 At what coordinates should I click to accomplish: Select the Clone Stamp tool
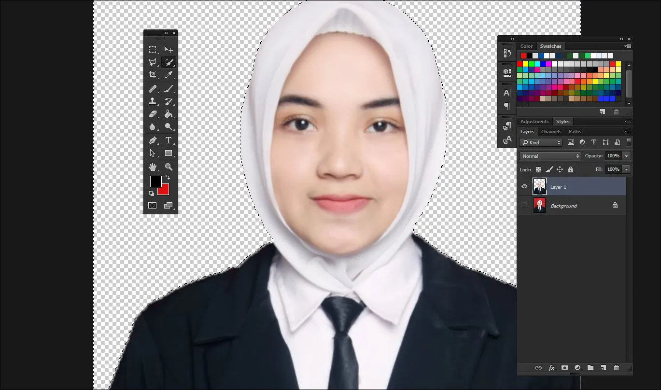pos(153,101)
